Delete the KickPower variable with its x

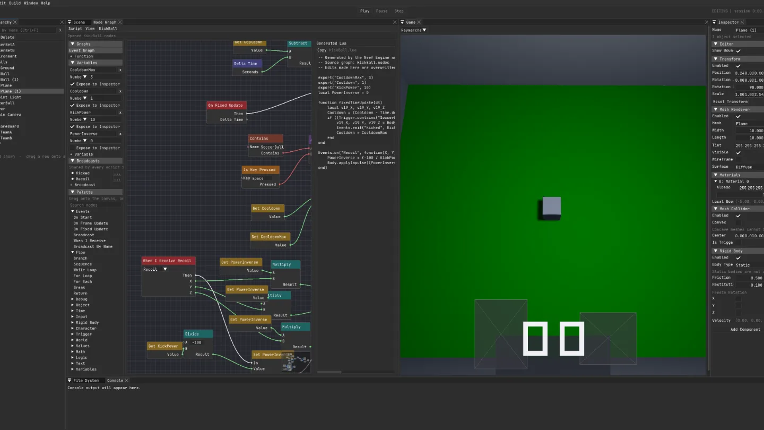(x=120, y=113)
